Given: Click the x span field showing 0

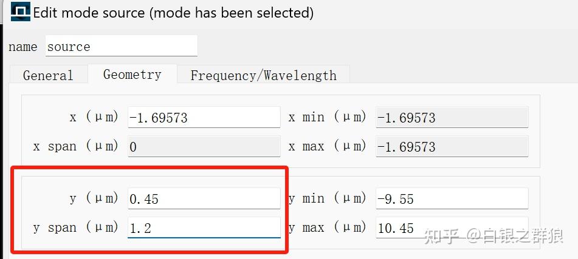Looking at the screenshot, I should (204, 147).
